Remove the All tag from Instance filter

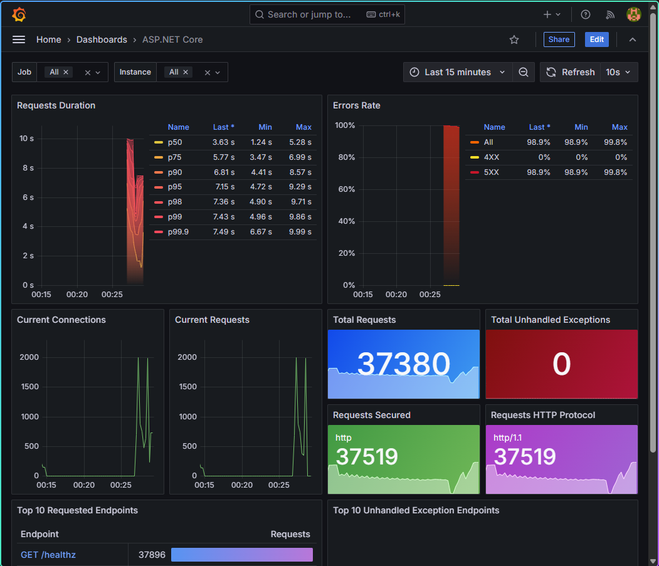click(x=186, y=72)
